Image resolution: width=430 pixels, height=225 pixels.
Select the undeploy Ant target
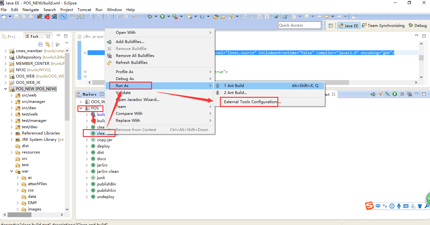pos(105,197)
